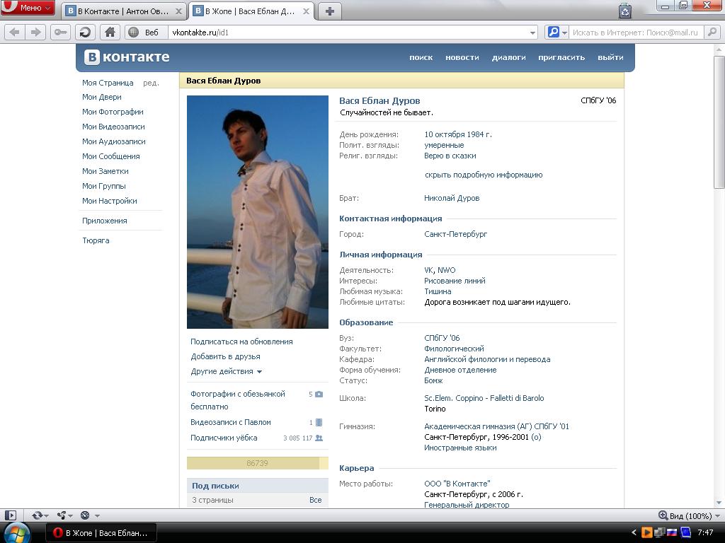Open the новости link in header
Image resolution: width=725 pixels, height=543 pixels.
[x=462, y=57]
